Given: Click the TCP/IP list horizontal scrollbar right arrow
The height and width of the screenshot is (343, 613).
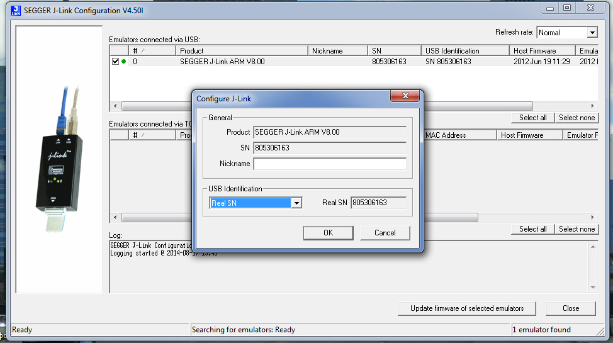Looking at the screenshot, I should coord(593,218).
